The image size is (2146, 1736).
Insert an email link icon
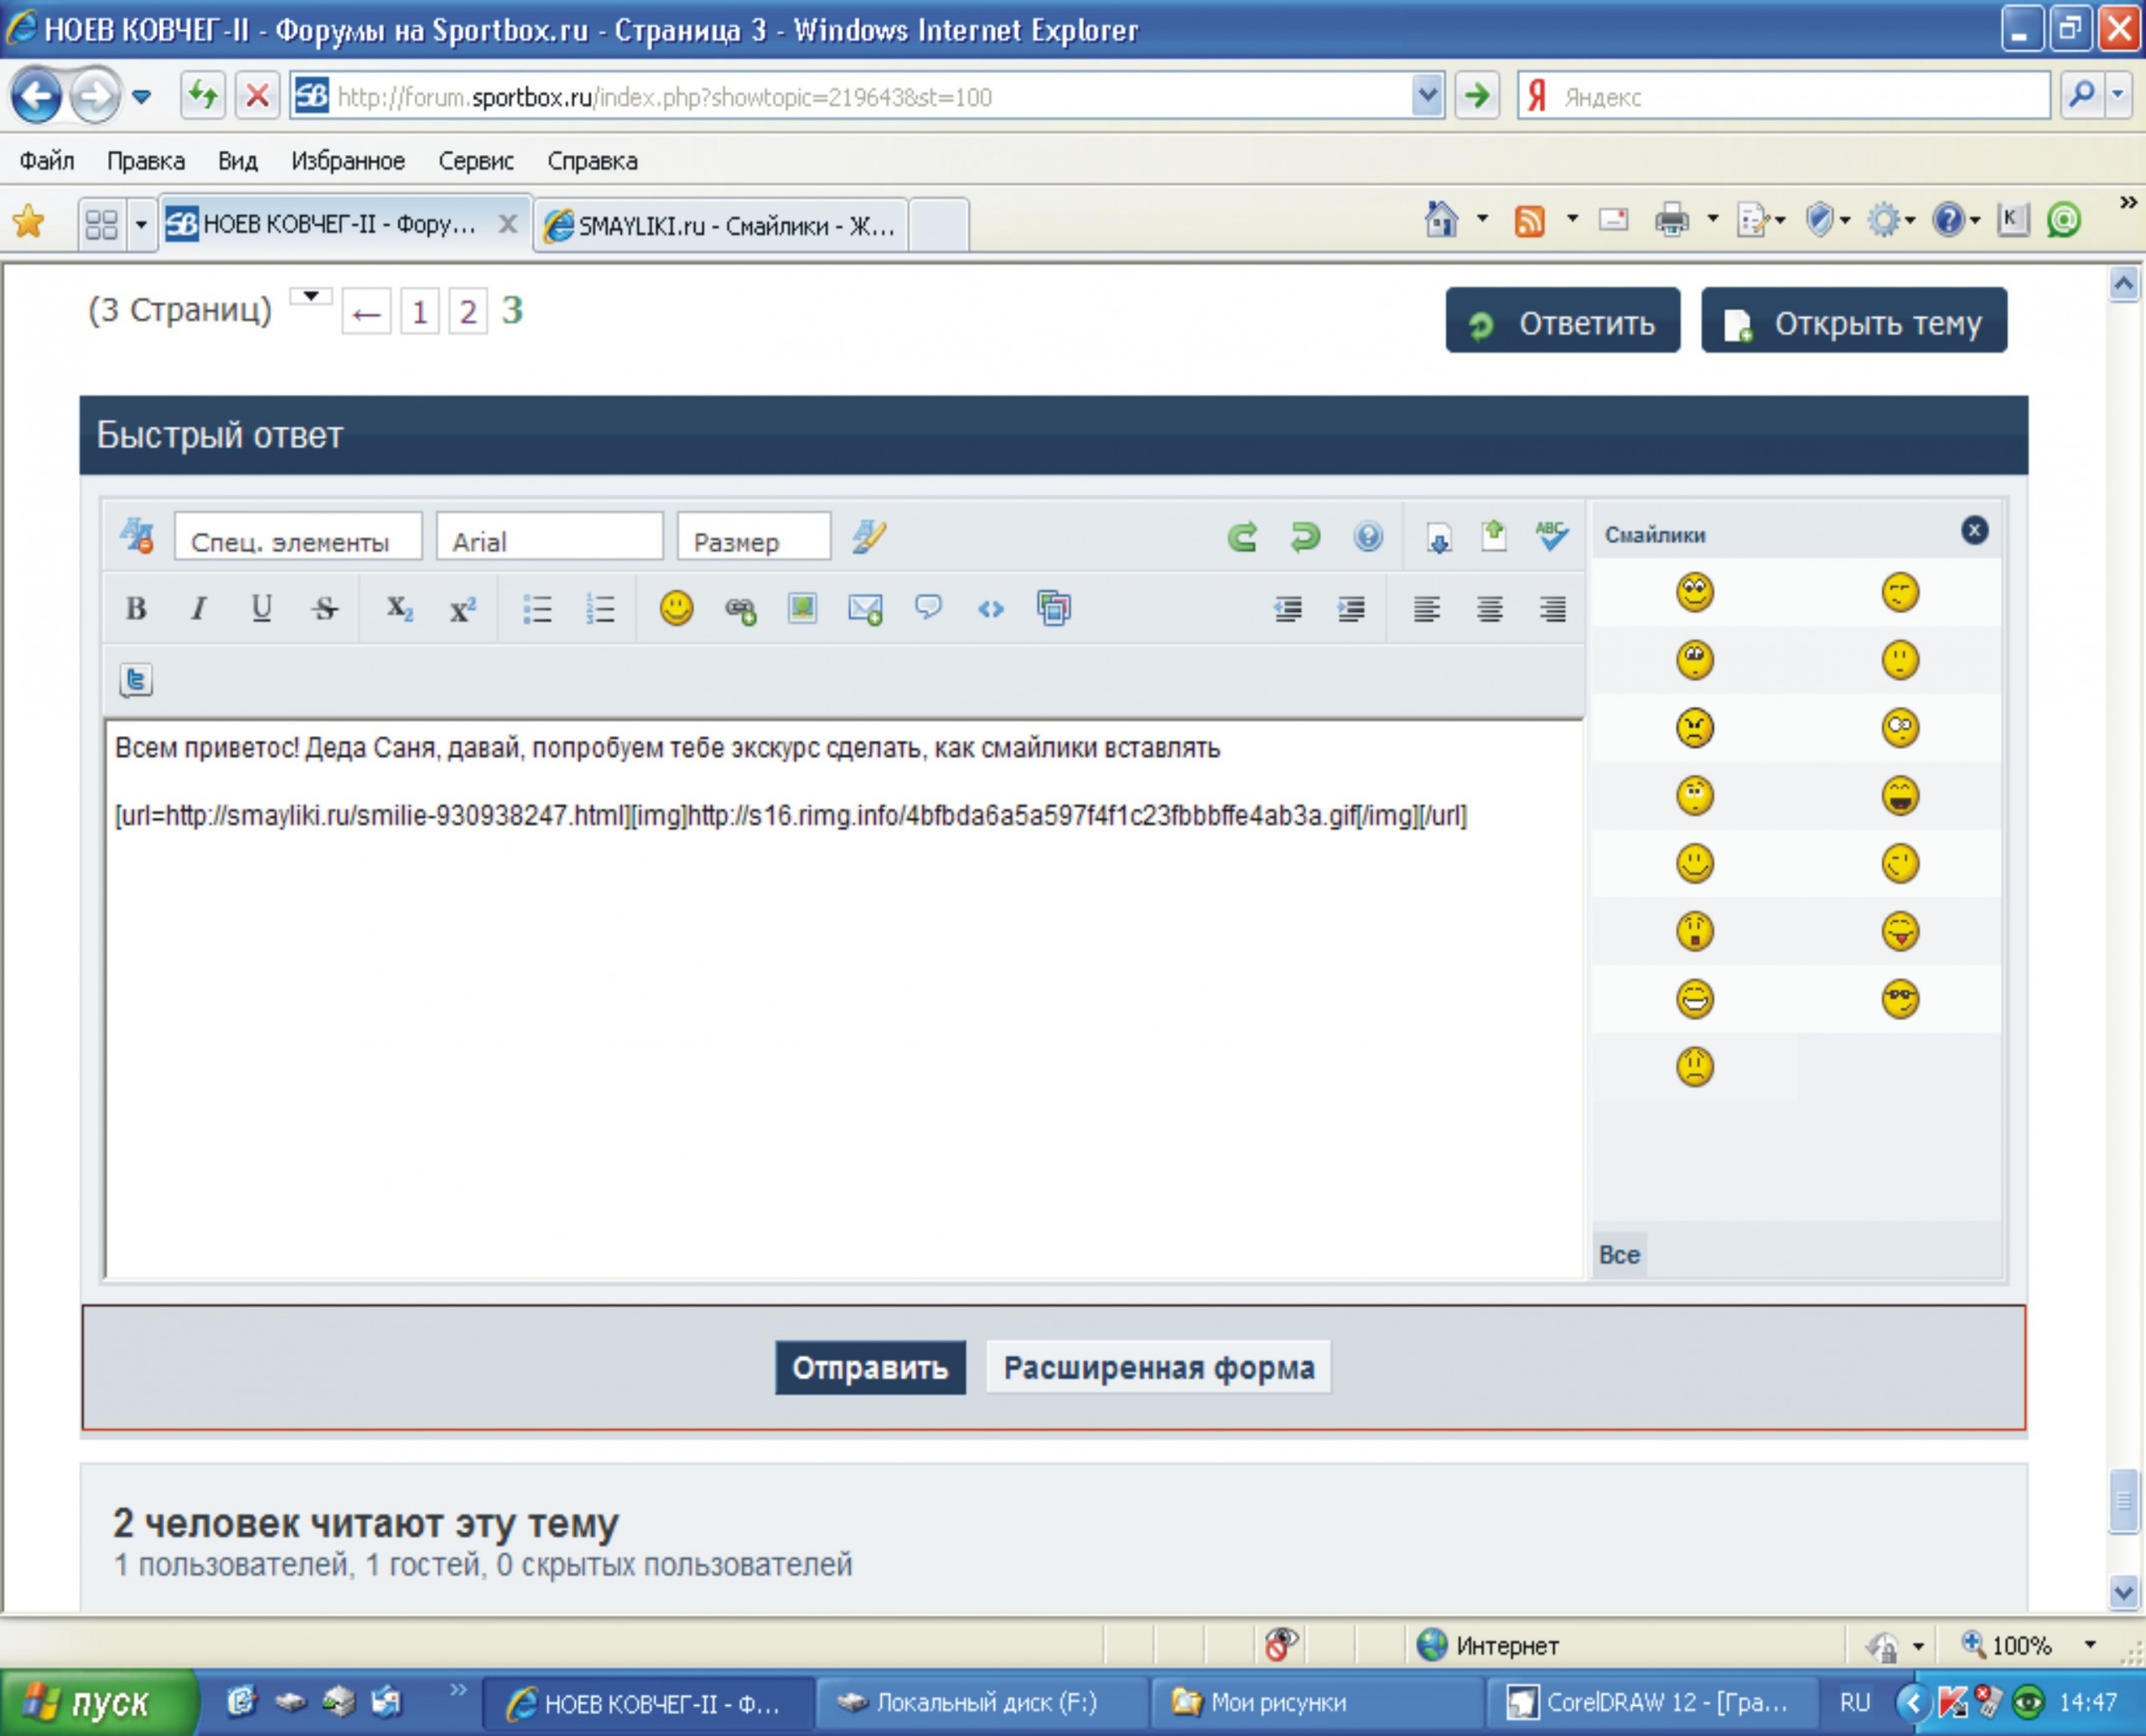(x=865, y=608)
